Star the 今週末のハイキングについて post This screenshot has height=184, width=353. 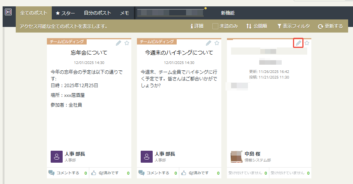tap(217, 43)
